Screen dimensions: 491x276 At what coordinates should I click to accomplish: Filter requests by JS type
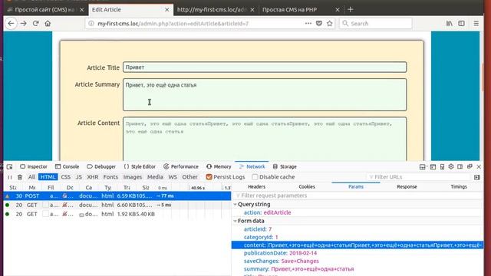pos(78,177)
